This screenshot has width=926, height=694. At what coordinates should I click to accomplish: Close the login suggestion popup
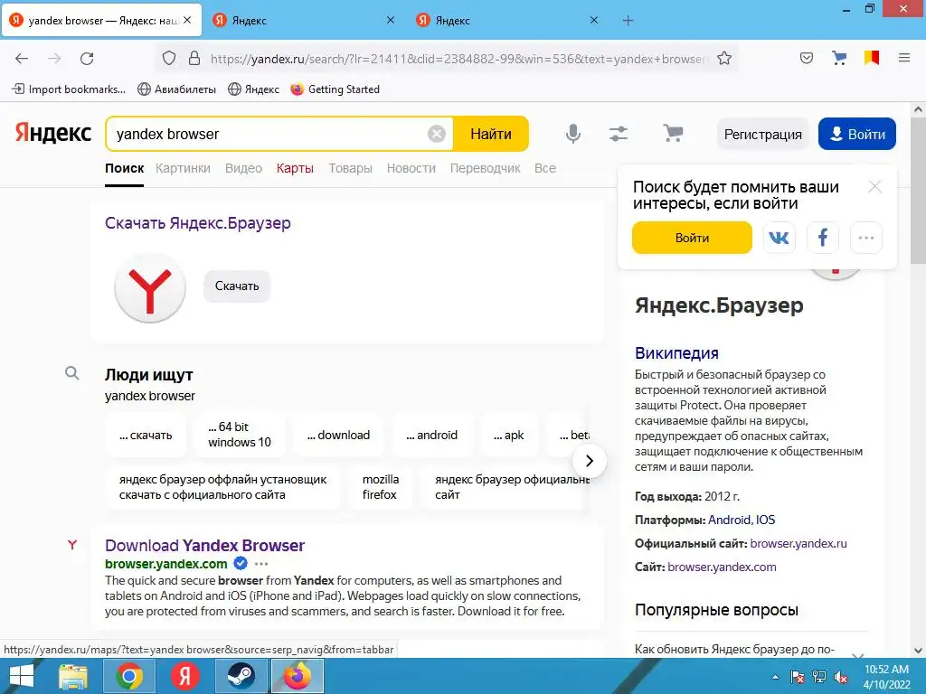(874, 187)
